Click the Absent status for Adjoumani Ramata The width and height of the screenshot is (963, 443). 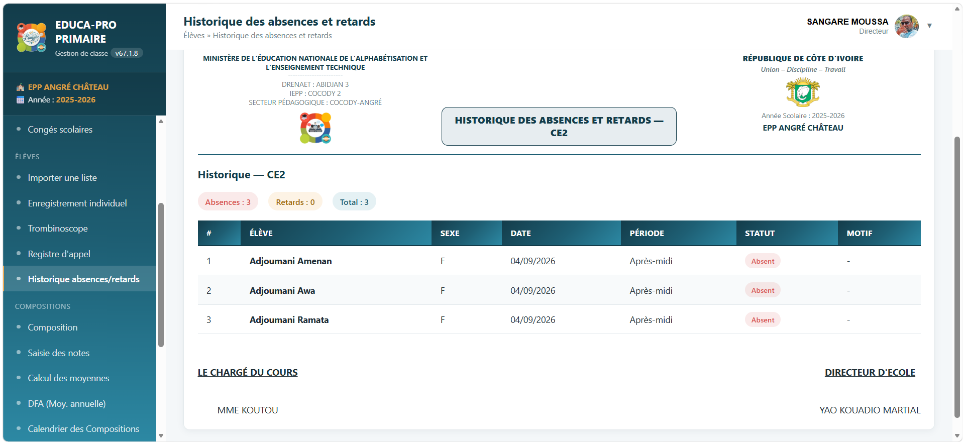[763, 320]
